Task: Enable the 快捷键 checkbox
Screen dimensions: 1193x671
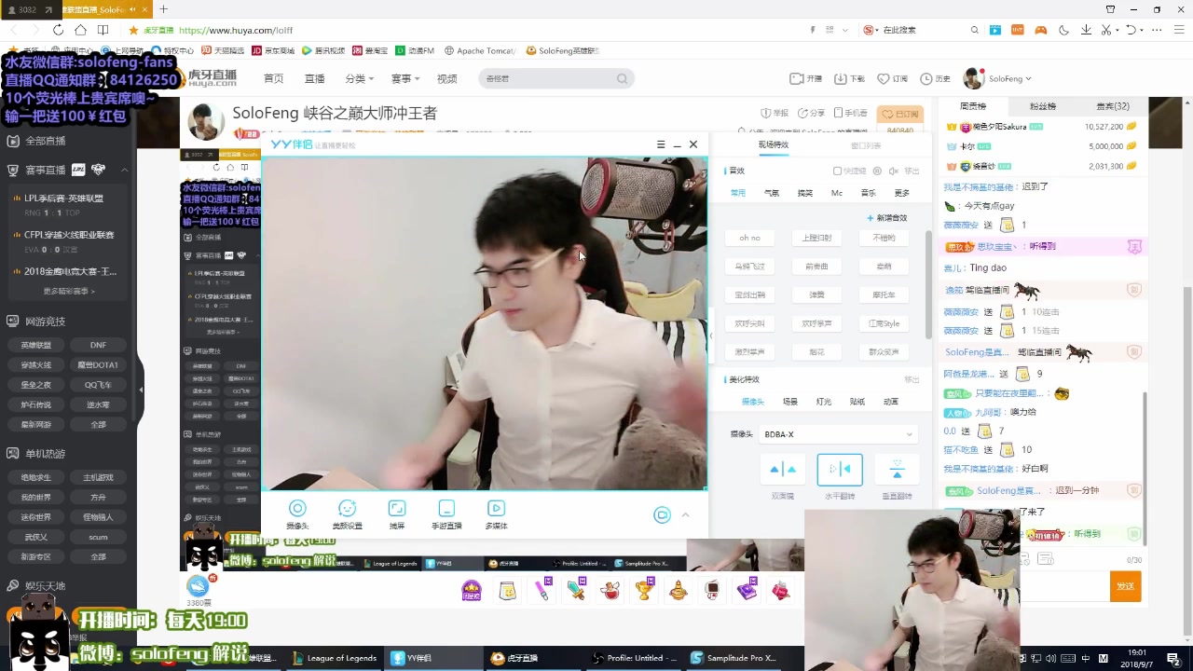Action: (837, 171)
